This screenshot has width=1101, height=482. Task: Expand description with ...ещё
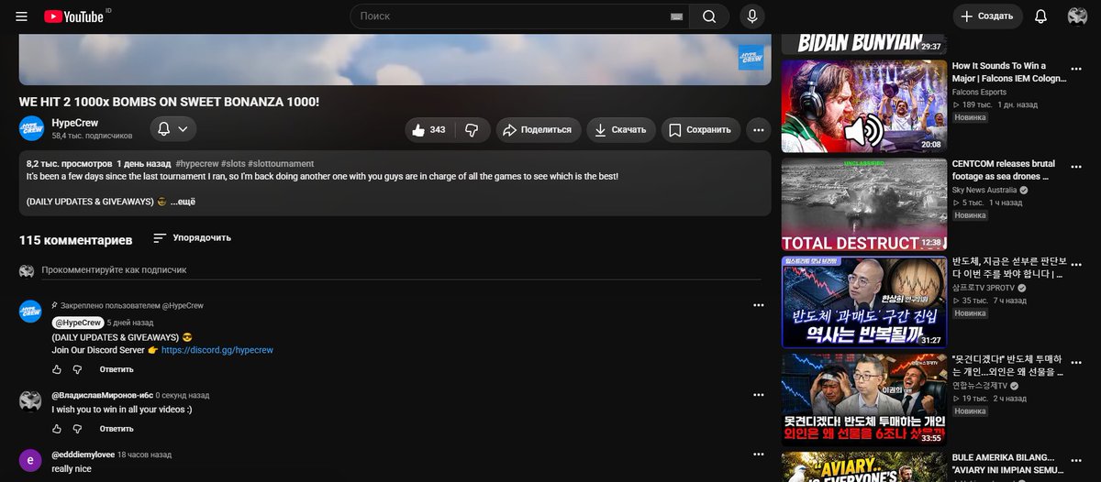183,202
